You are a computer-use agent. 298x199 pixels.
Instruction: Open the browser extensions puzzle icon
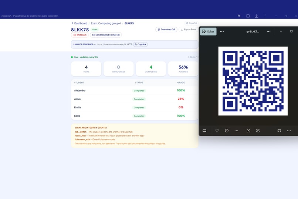point(248,16)
